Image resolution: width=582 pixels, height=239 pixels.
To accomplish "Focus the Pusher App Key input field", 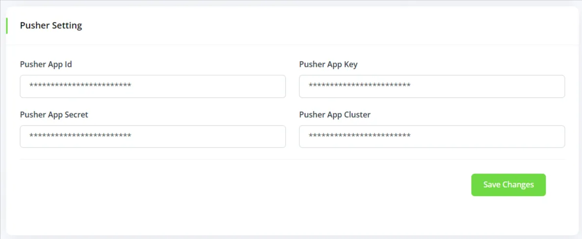I will click(432, 87).
